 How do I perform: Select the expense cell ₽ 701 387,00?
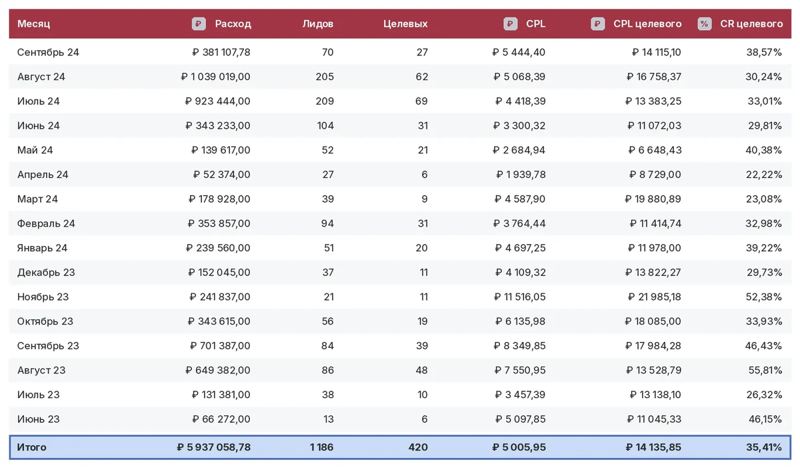219,346
